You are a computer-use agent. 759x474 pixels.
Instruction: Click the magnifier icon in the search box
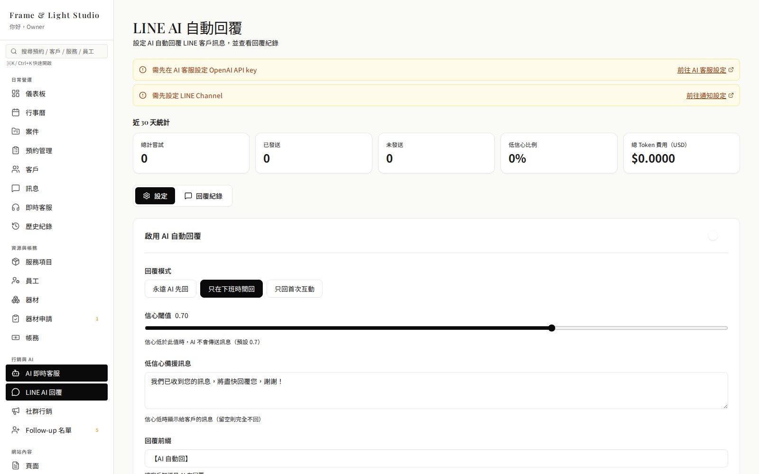[14, 51]
